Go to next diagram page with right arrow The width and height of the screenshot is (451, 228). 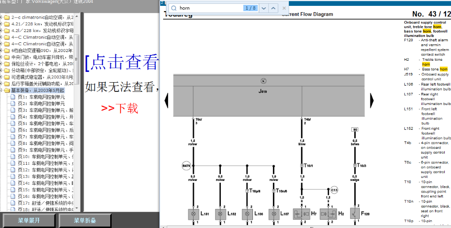371,101
